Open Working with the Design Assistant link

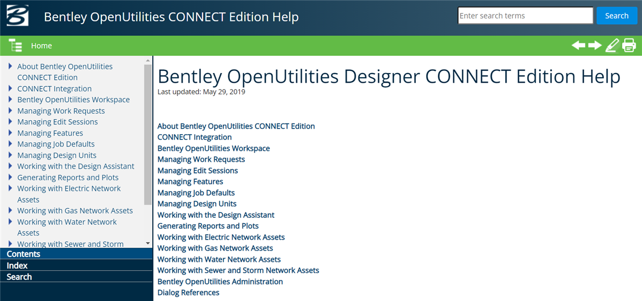[x=216, y=215]
